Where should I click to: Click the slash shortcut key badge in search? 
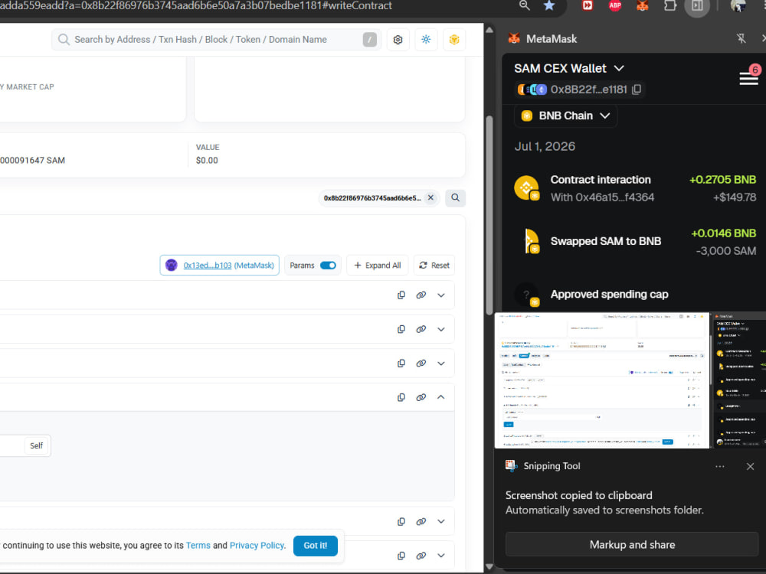tap(370, 40)
